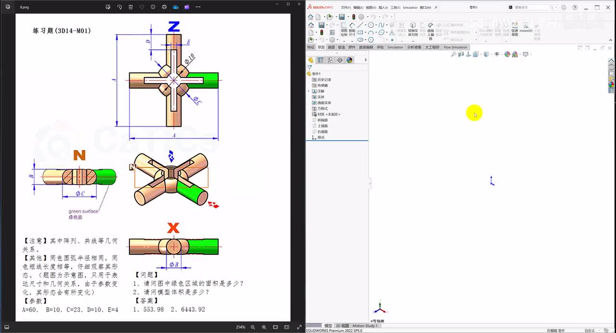The image size is (616, 333).
Task: Select the circle sketch tool
Action: click(x=371, y=25)
